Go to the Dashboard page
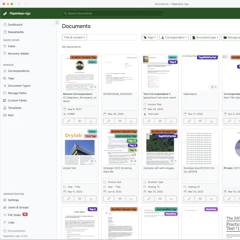Screen dimensions: 240x240 pos(15,25)
